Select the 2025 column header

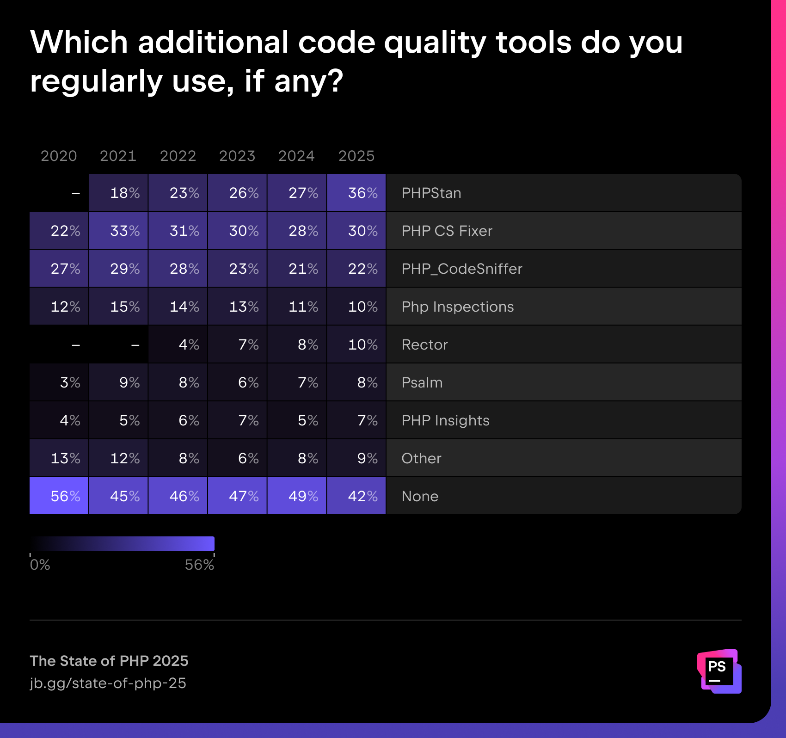[x=356, y=156]
